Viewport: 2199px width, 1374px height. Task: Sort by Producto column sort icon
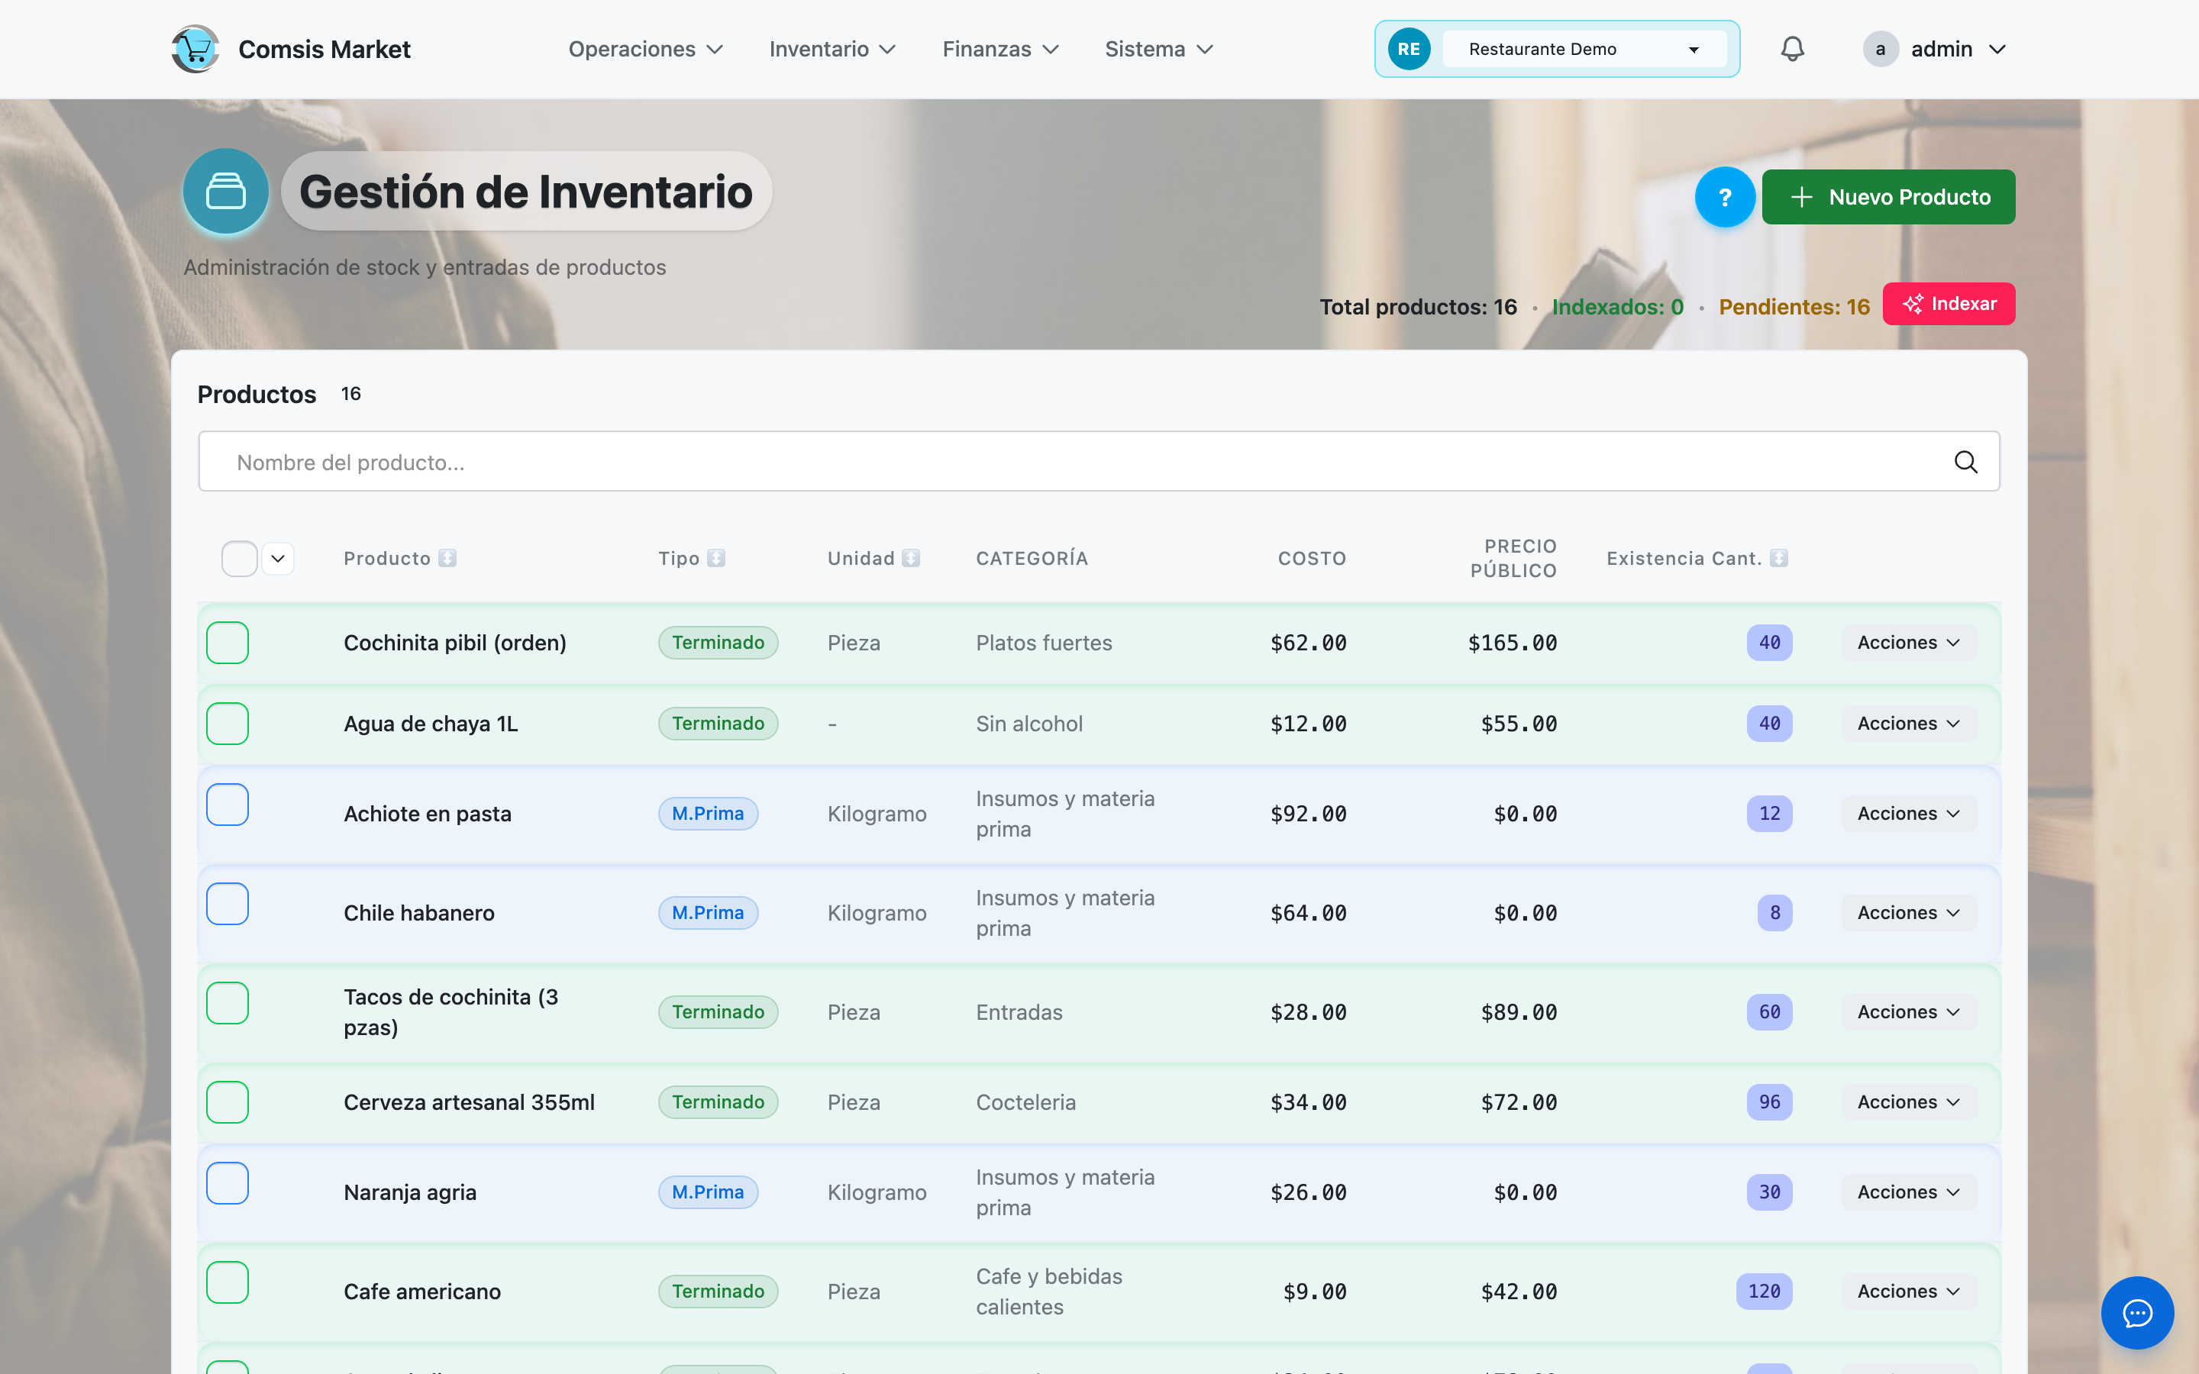447,558
